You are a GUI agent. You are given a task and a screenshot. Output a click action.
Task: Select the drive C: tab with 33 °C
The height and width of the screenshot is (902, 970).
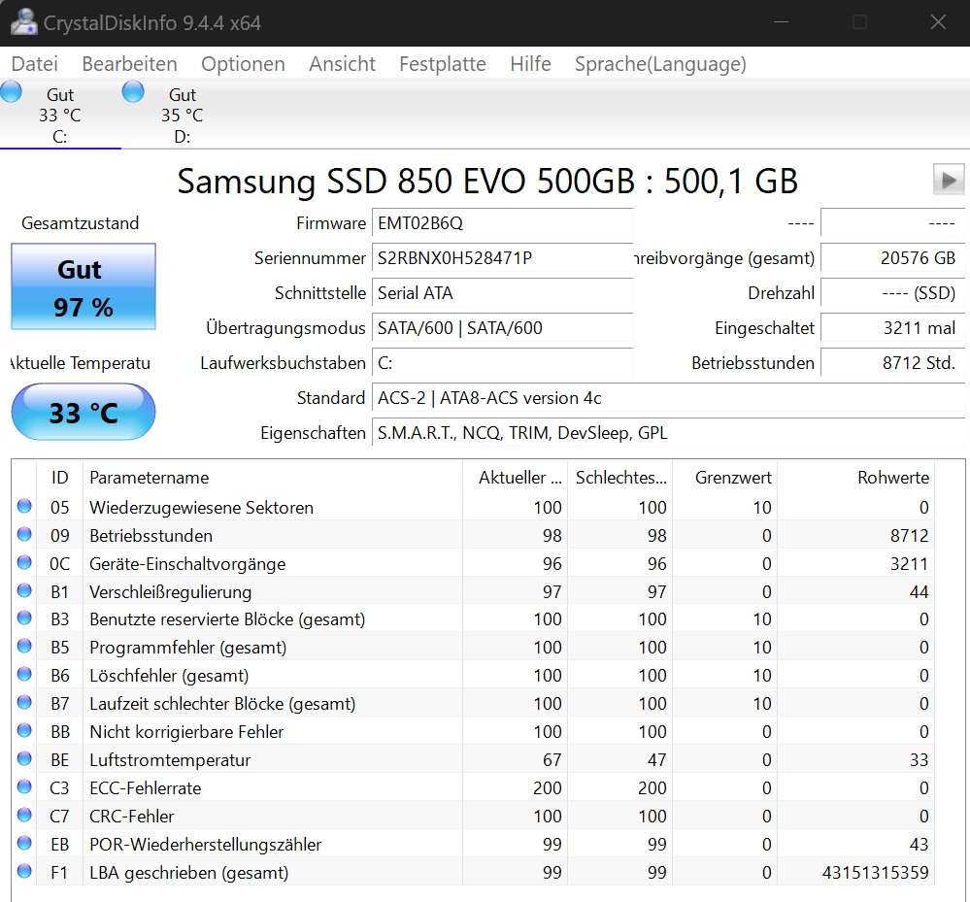pyautogui.click(x=60, y=116)
